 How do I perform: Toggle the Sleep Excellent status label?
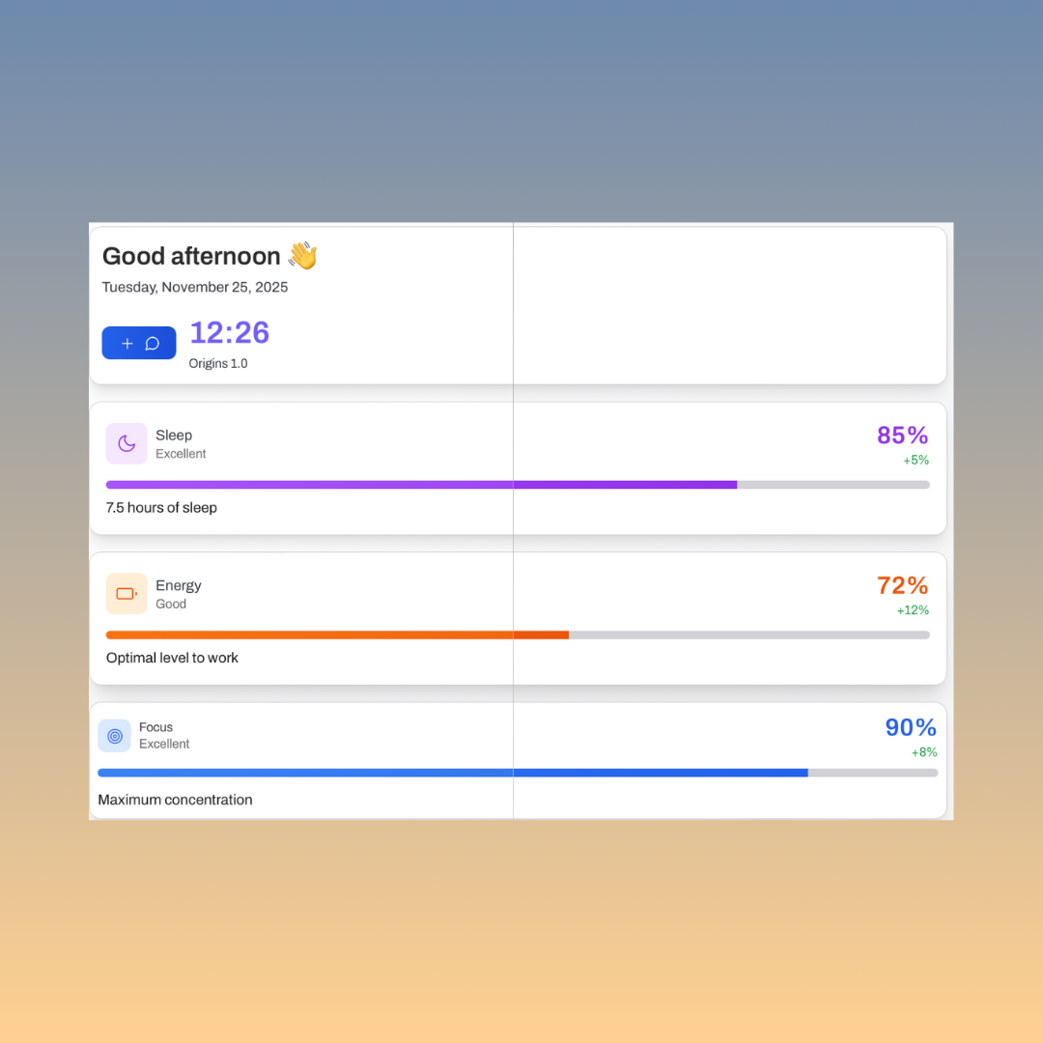pyautogui.click(x=181, y=454)
